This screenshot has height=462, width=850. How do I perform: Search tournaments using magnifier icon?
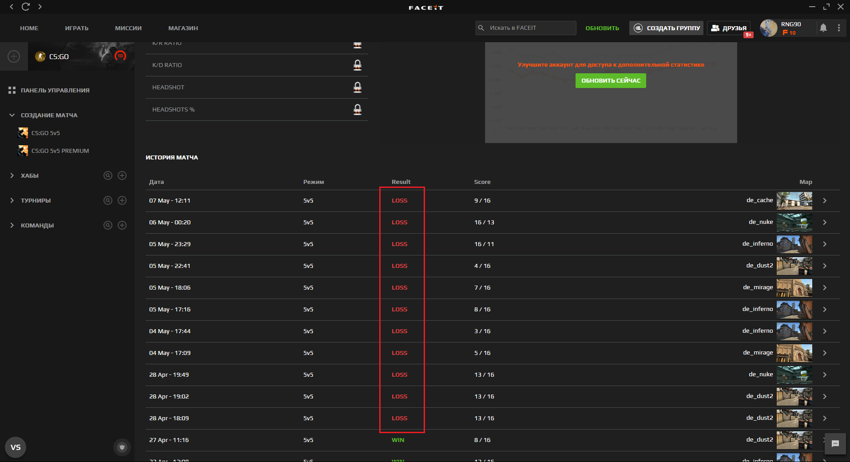[x=108, y=200]
